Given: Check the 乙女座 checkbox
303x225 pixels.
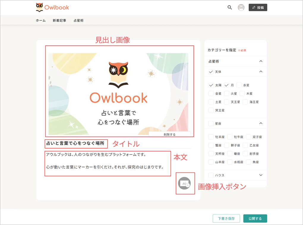Looking at the screenshot, I should (x=245, y=145).
